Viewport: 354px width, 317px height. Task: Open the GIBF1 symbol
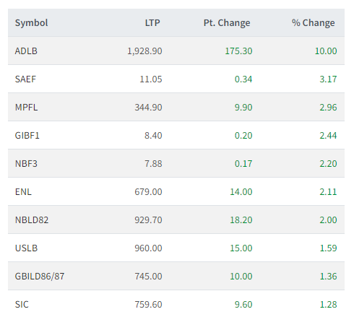[x=27, y=136]
